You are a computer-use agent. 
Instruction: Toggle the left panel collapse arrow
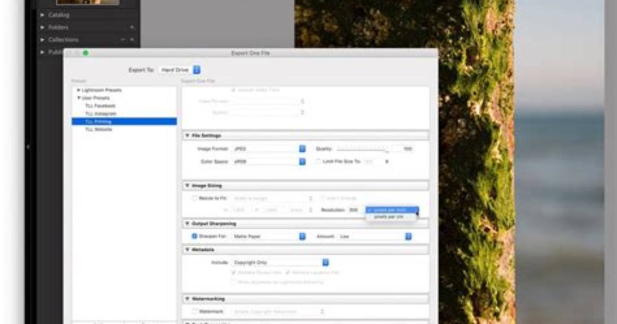pos(27,147)
